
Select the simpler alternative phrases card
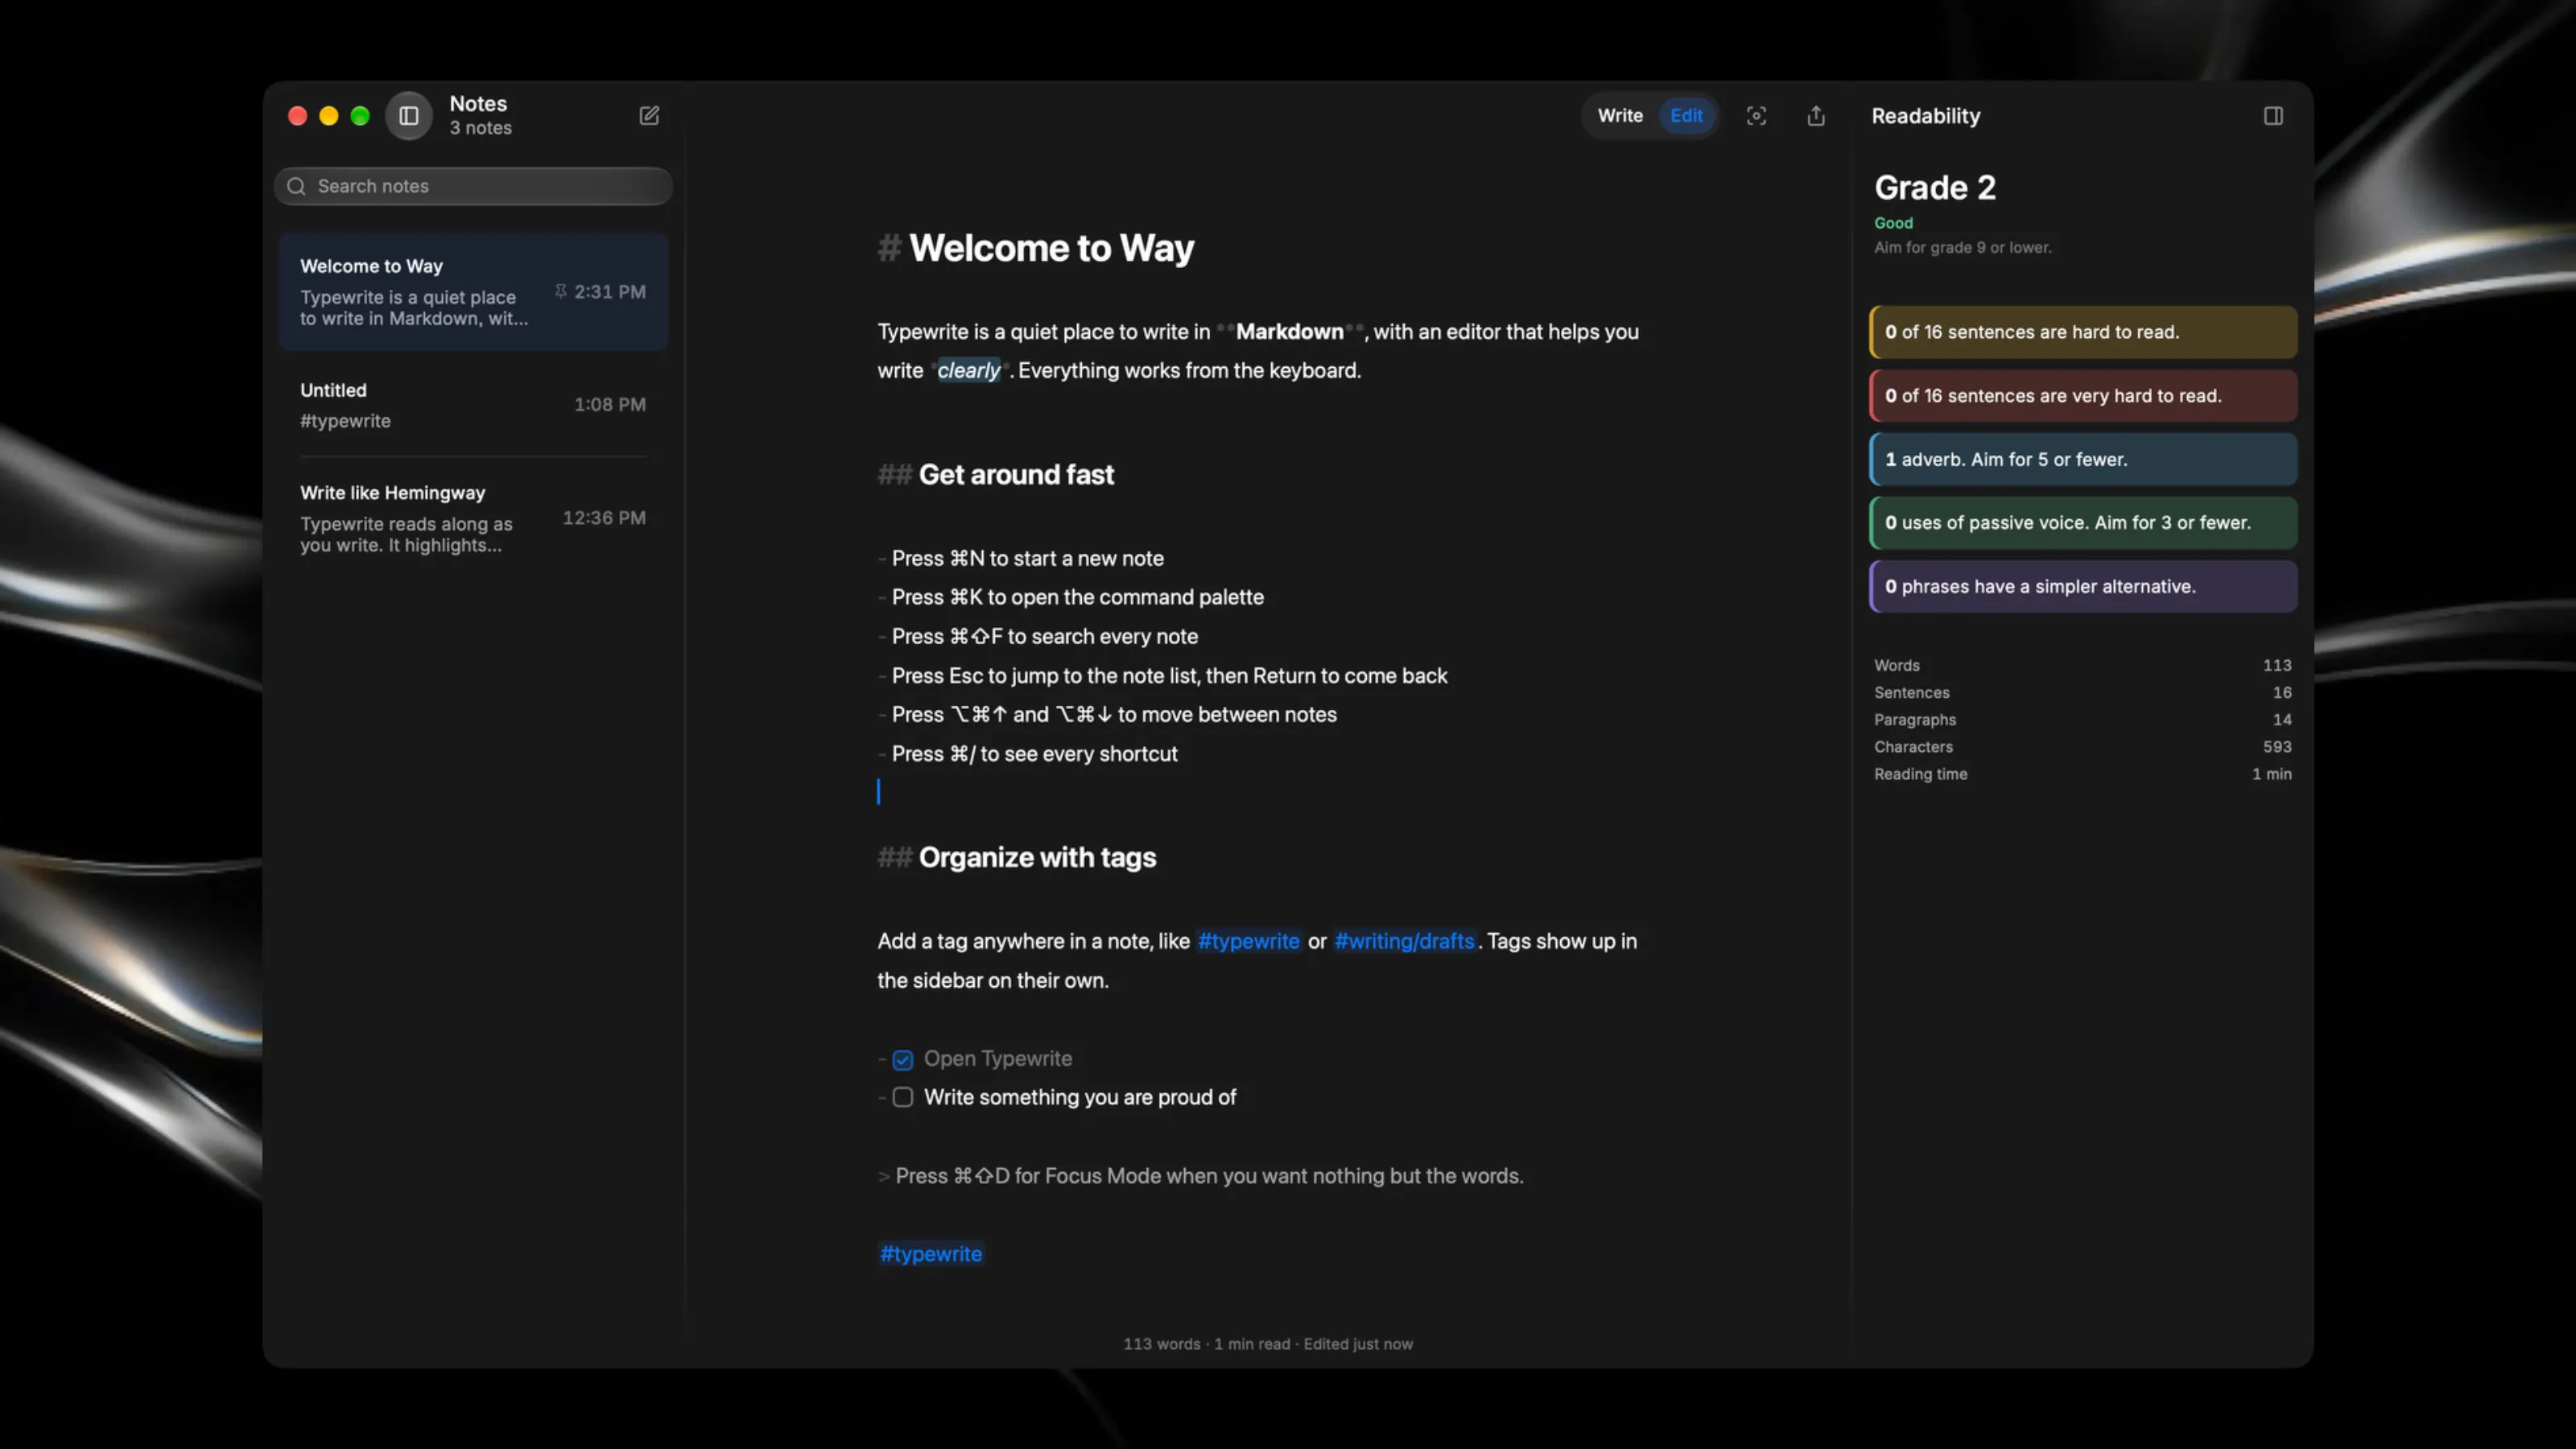click(2083, 587)
